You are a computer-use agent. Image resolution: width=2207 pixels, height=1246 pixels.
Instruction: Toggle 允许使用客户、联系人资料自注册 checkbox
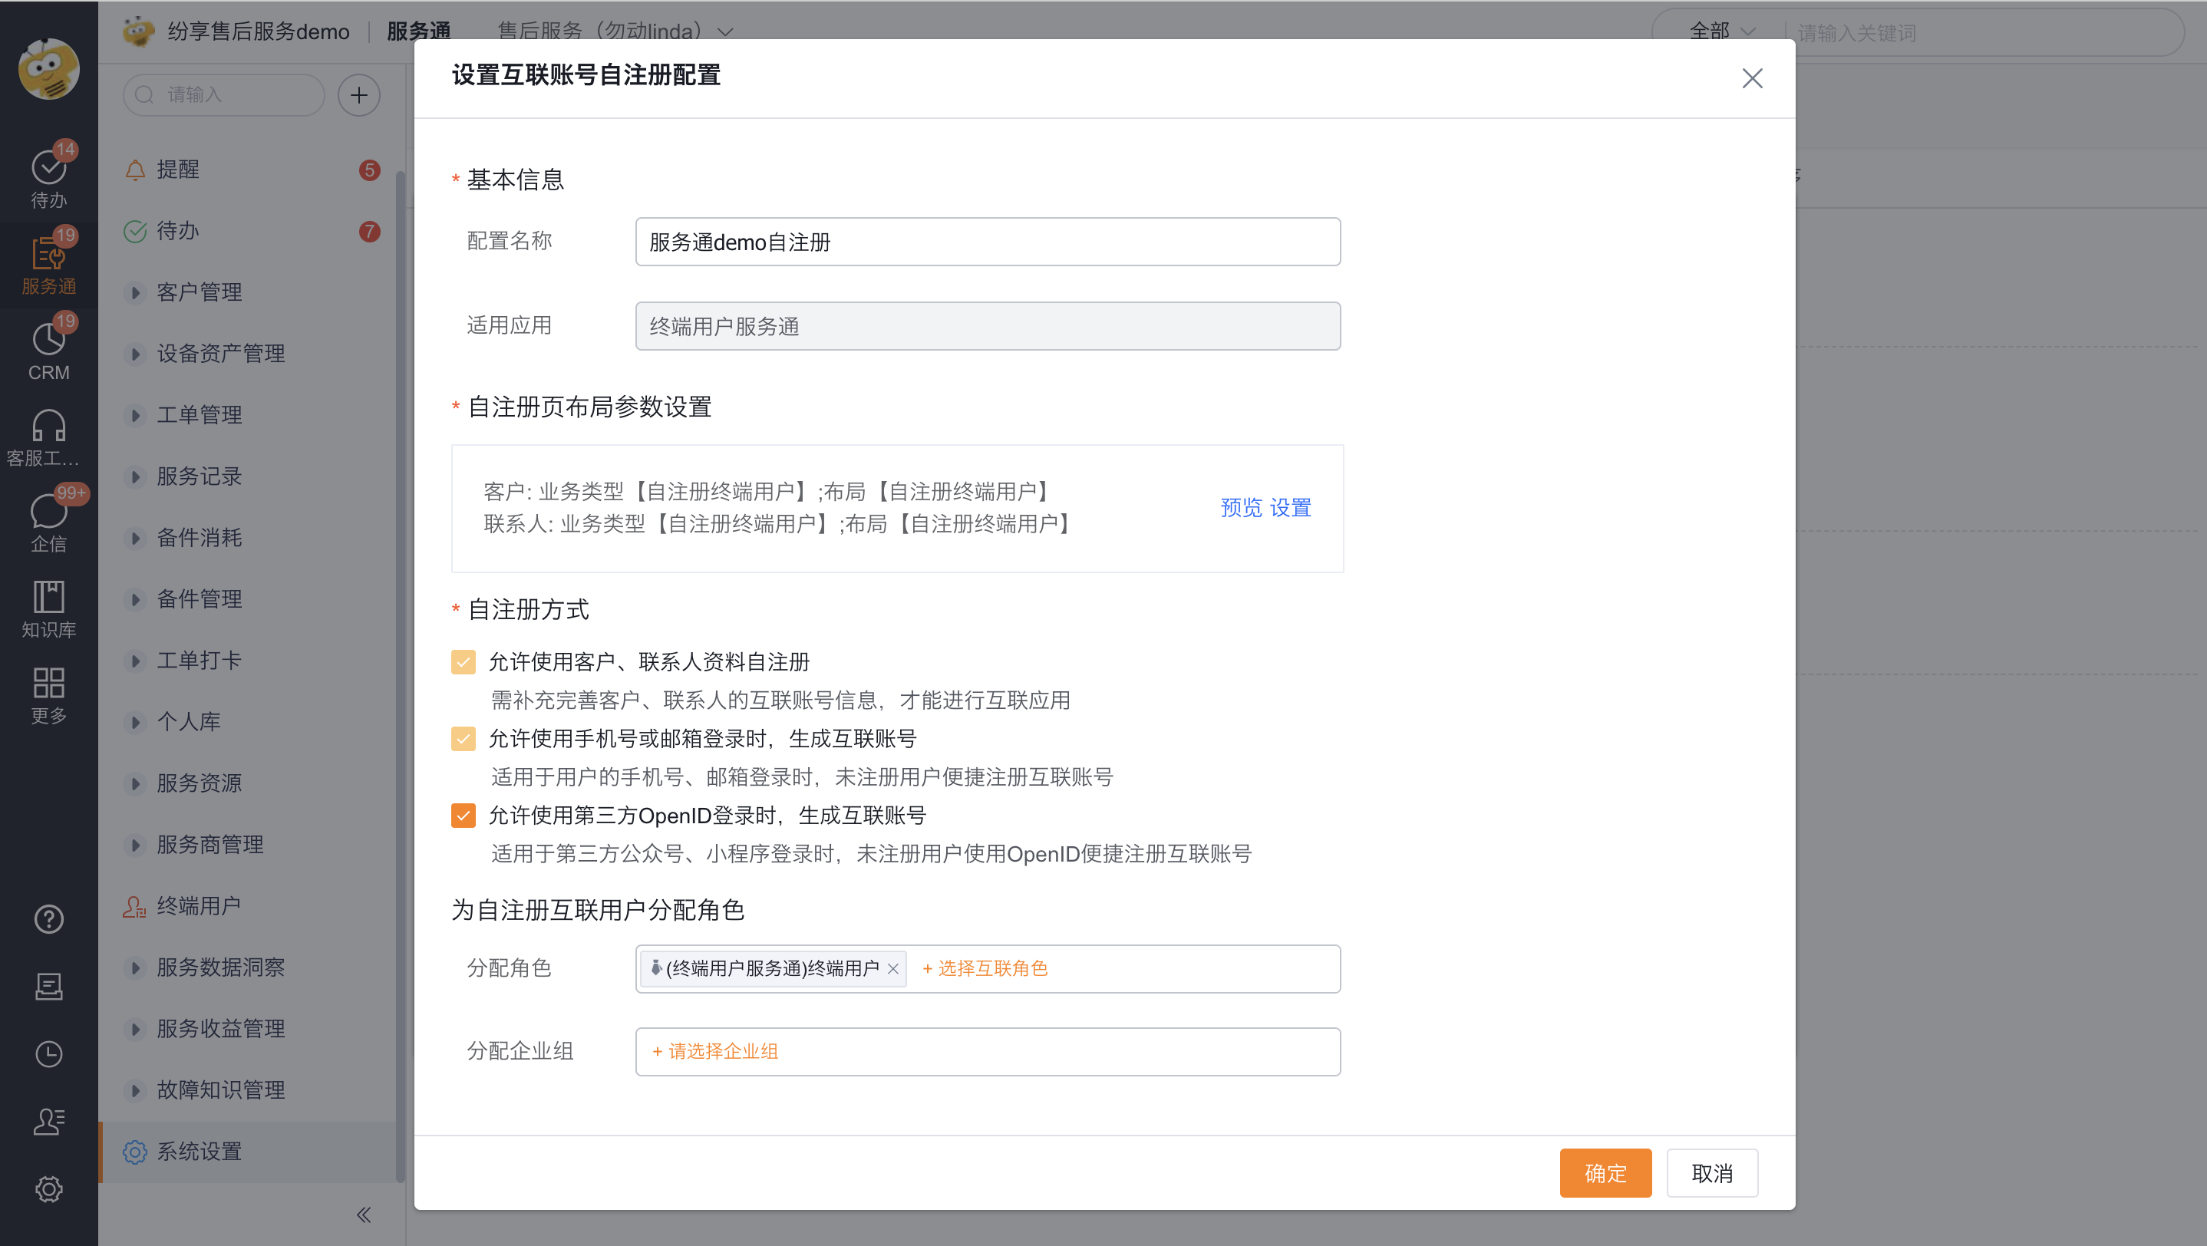point(464,662)
